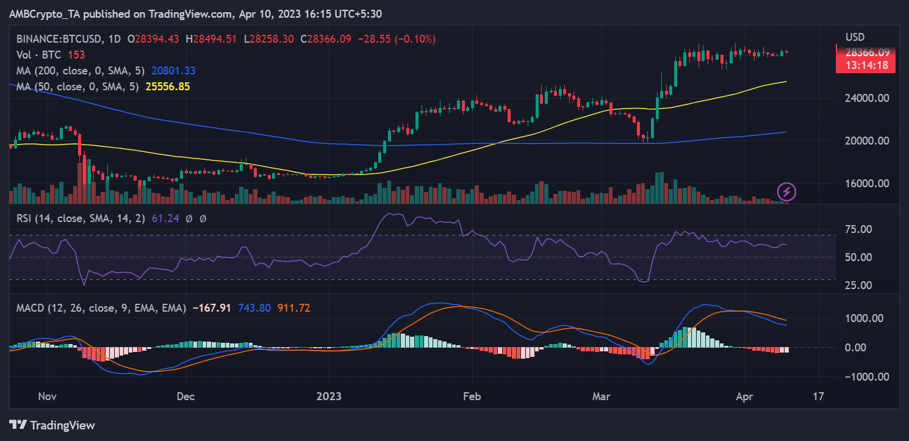The image size is (909, 441).
Task: Click the MACD 0.00 axis label
Action: pyautogui.click(x=856, y=348)
